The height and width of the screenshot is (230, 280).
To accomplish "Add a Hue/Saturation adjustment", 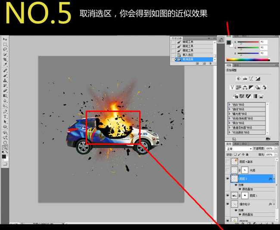I will tap(239, 87).
